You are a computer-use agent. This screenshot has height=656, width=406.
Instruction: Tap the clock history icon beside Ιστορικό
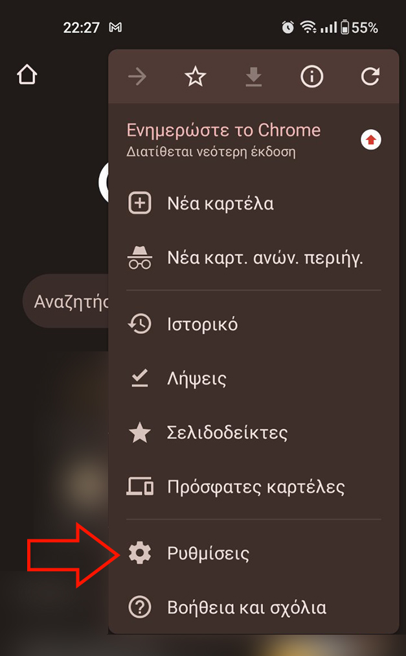pos(139,324)
